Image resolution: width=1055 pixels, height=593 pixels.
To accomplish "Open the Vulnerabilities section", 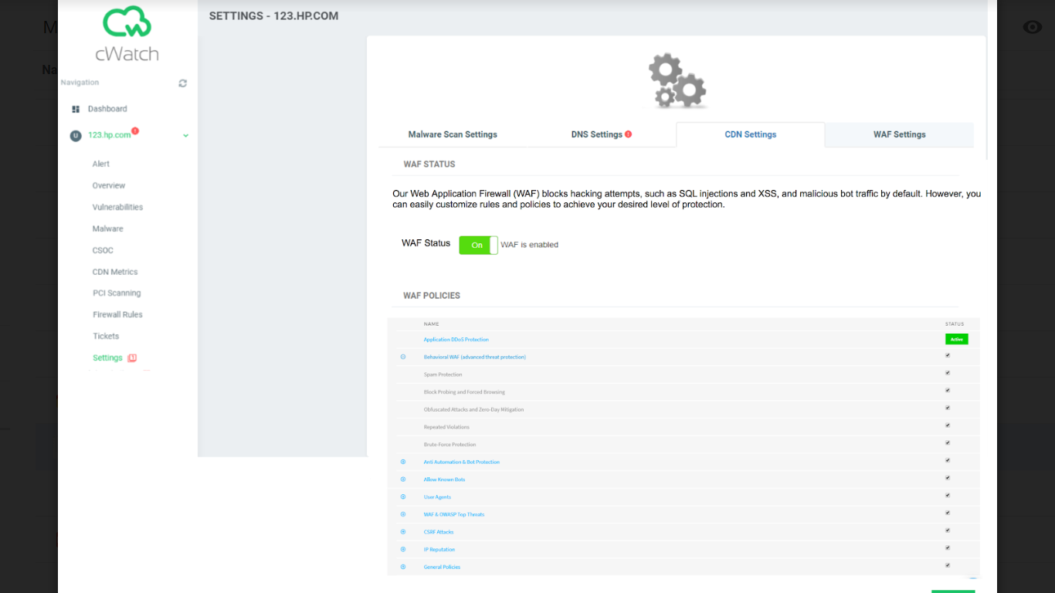I will pyautogui.click(x=117, y=207).
